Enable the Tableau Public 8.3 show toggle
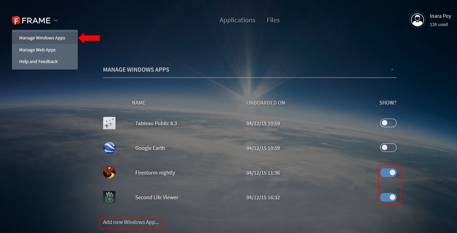The image size is (457, 233). [388, 123]
